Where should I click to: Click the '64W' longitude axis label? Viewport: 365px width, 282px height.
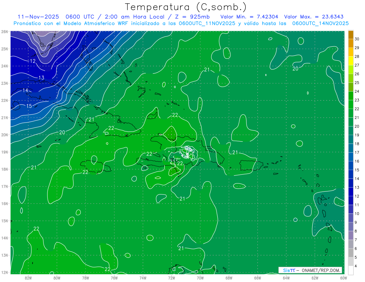[286, 277]
